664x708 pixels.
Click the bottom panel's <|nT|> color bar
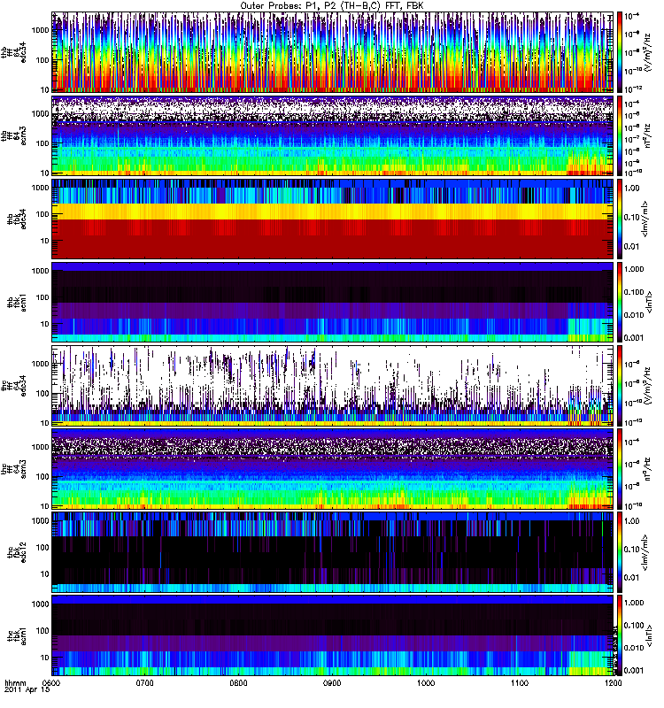[620, 635]
